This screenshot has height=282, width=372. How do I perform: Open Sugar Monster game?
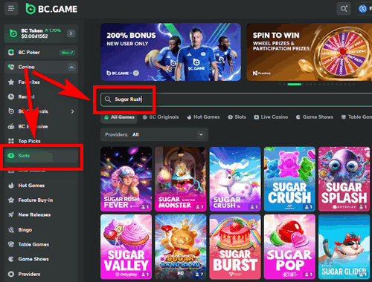tap(181, 179)
